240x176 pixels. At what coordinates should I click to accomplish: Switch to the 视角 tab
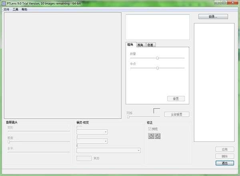coord(140,45)
